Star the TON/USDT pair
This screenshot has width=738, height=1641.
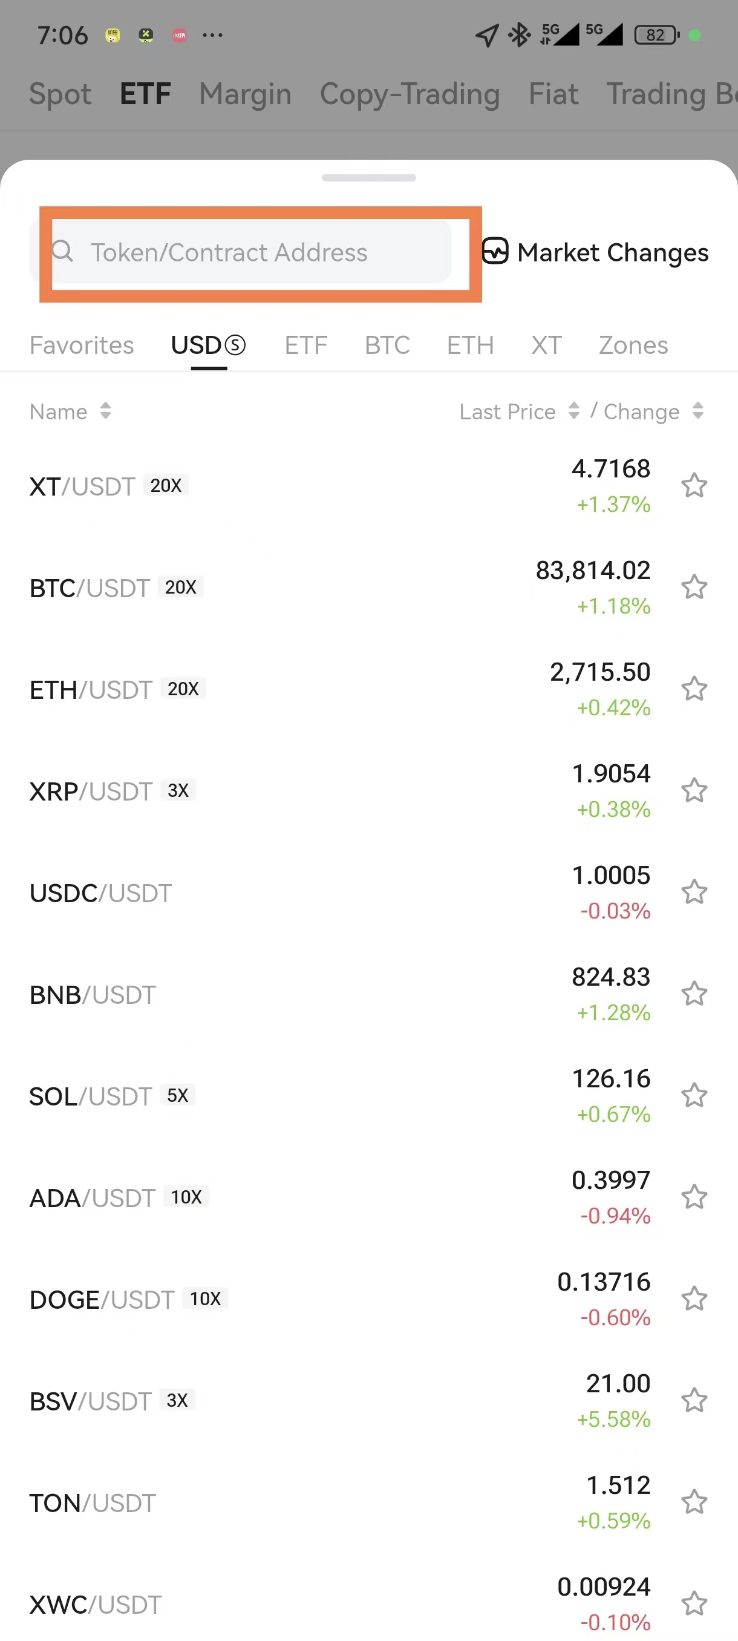[x=694, y=1502]
